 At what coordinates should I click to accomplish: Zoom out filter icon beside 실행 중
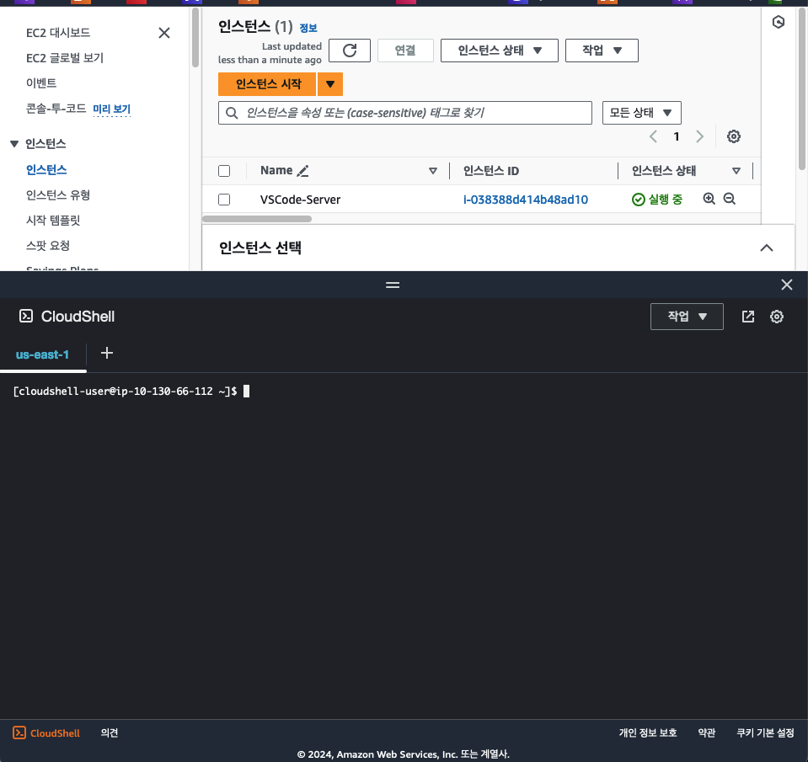(x=729, y=199)
